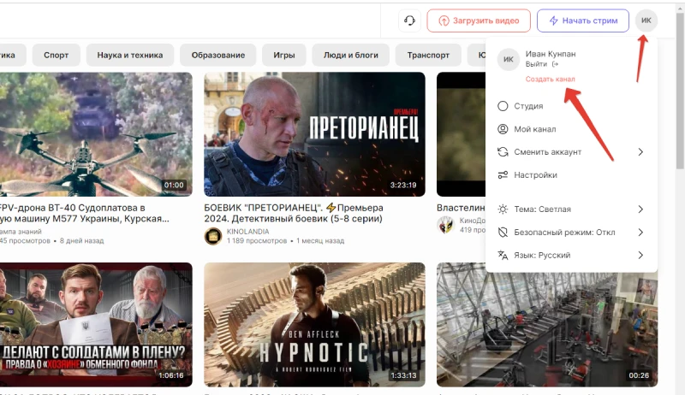Click the Властелин video title
The height and width of the screenshot is (395, 685).
coord(461,208)
